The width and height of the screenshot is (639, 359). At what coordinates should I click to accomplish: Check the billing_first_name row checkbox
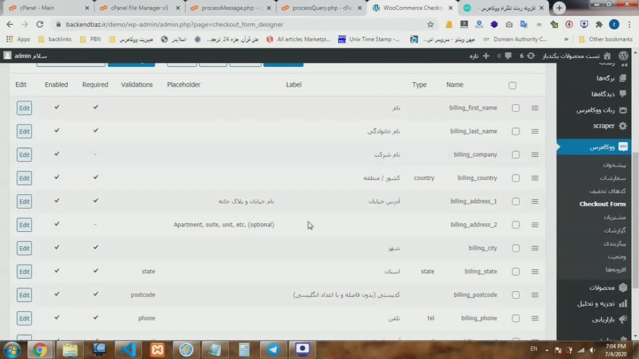coord(516,108)
